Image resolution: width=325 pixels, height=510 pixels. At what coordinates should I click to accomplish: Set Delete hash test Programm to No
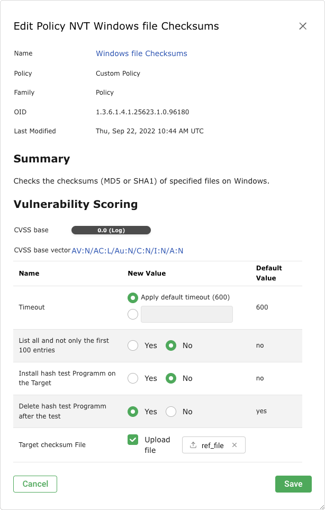[171, 412]
